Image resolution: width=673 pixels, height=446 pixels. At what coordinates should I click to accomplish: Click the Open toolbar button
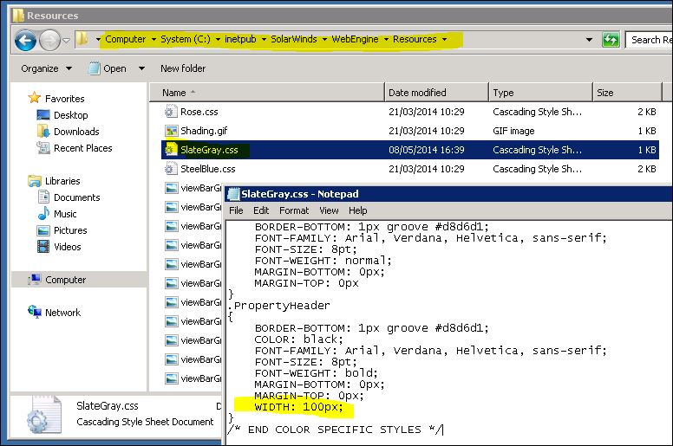point(108,68)
